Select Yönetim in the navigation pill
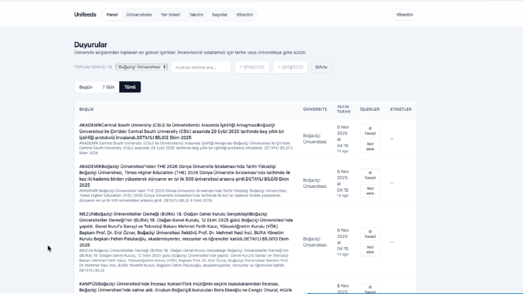 click(x=245, y=15)
